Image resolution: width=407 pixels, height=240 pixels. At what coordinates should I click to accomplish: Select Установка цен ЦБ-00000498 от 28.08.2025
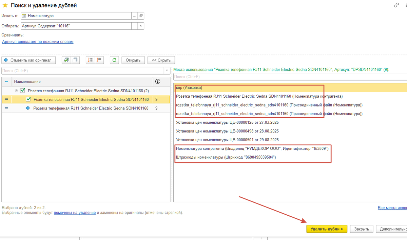[290, 131]
